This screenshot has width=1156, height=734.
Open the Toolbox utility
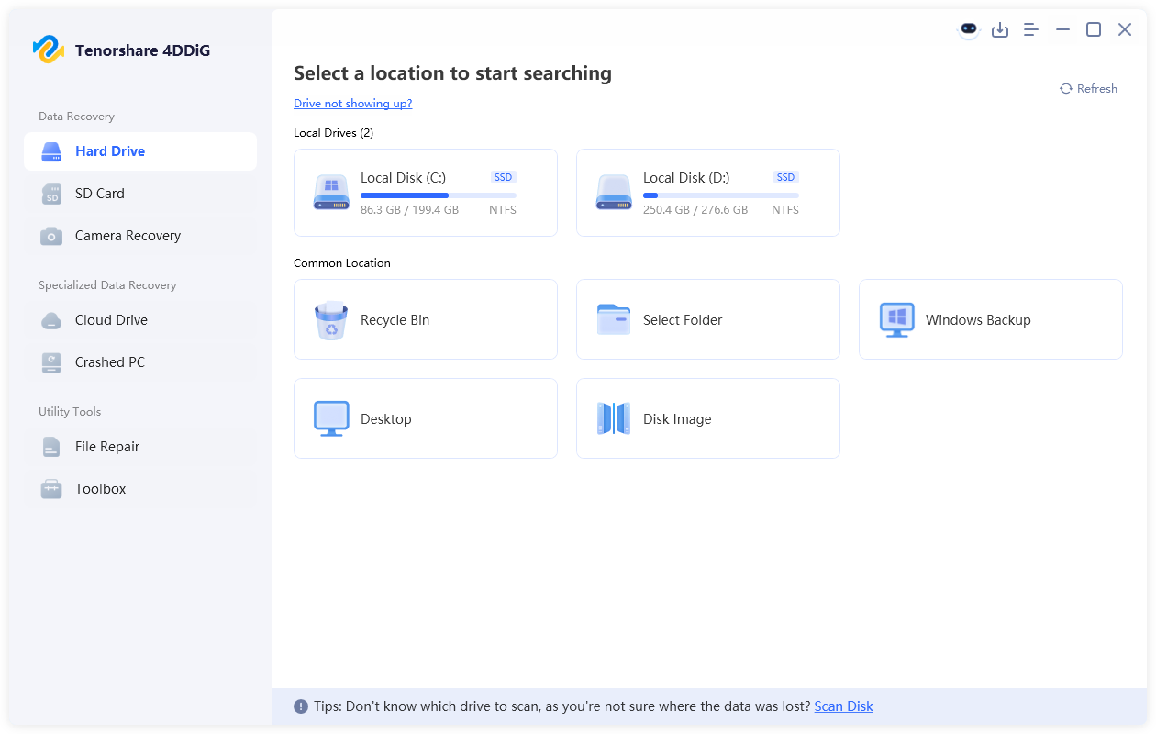(100, 489)
